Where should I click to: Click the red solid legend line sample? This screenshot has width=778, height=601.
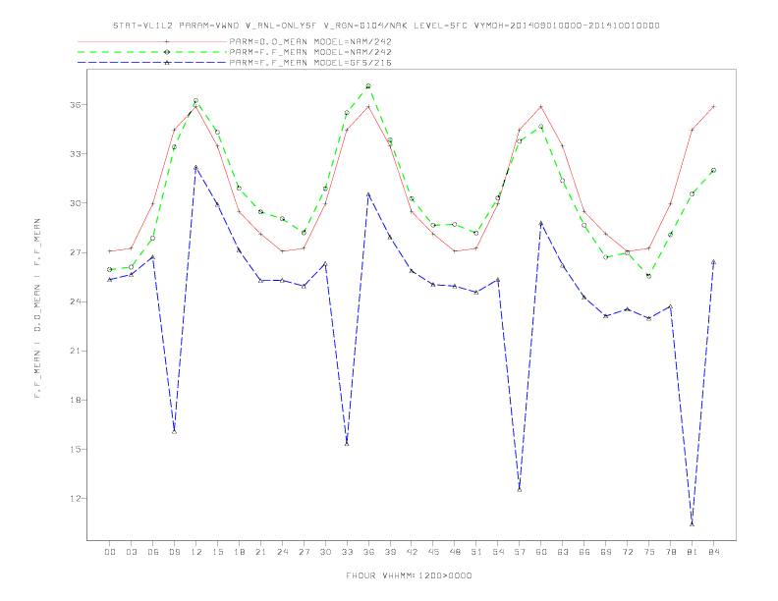pos(152,41)
